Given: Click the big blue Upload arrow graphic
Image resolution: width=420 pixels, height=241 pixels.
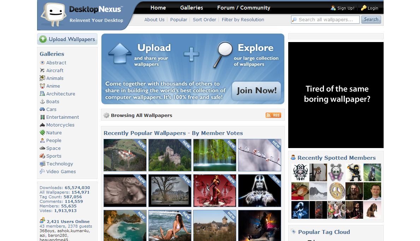Looking at the screenshot, I should (120, 53).
